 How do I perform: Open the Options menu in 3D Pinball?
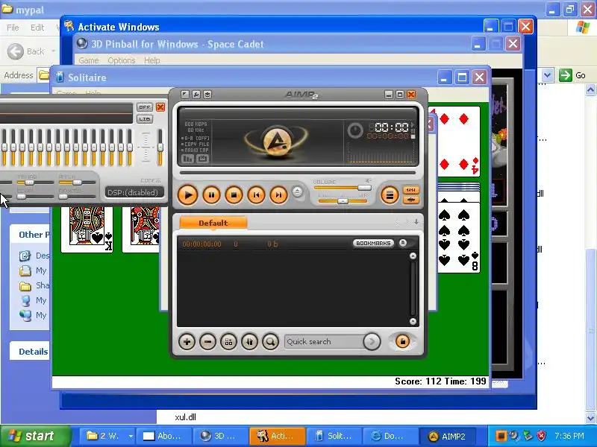122,60
